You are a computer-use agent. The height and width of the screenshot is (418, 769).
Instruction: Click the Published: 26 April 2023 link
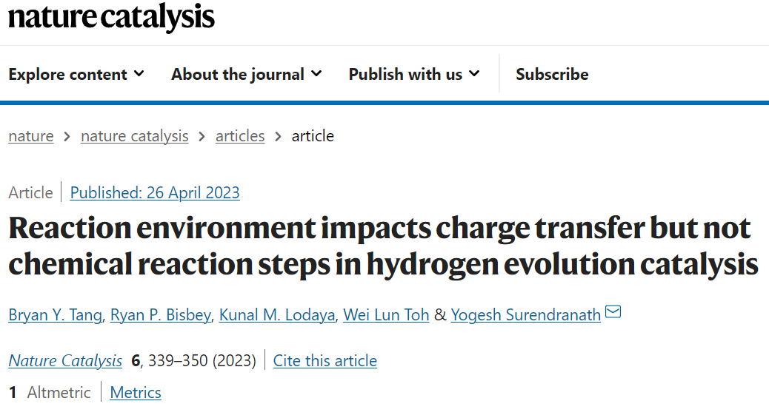[x=155, y=192]
